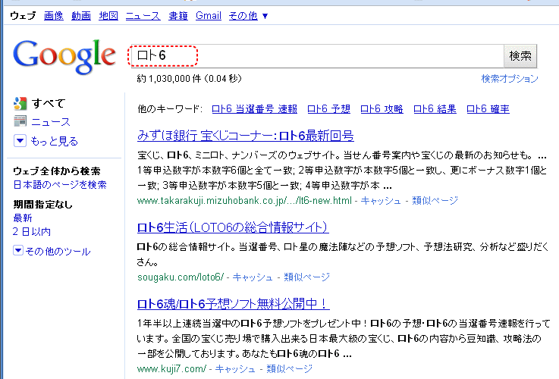
Task: Click URL sougaku.com/loto6/ text
Action: 181,277
